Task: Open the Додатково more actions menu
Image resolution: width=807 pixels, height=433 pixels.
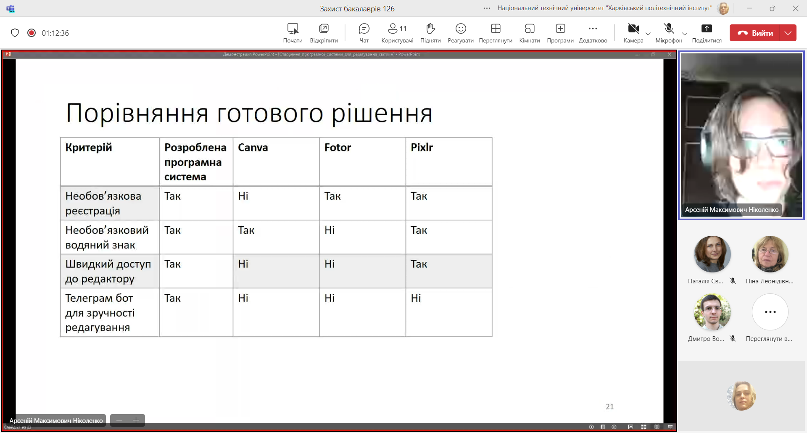Action: (593, 33)
